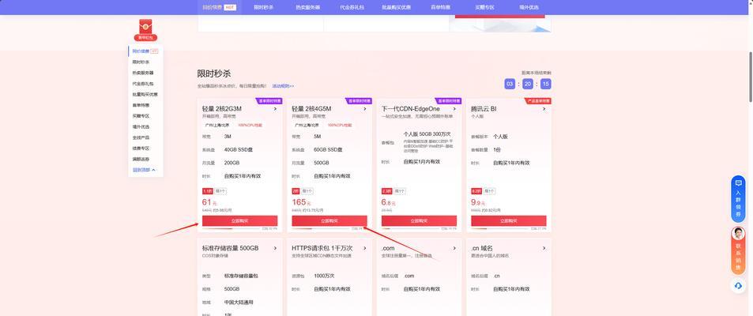
Task: Go to 限时秒杀 in left sidebar
Action: coord(141,62)
